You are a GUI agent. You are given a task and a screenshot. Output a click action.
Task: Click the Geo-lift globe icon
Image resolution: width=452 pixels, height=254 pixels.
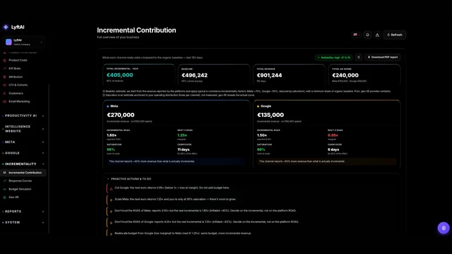click(5, 197)
